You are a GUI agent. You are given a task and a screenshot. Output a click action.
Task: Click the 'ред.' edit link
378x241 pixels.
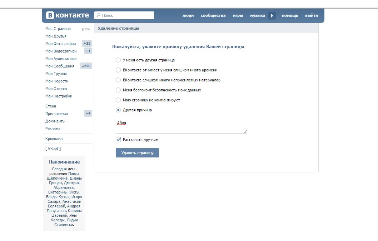point(86,29)
